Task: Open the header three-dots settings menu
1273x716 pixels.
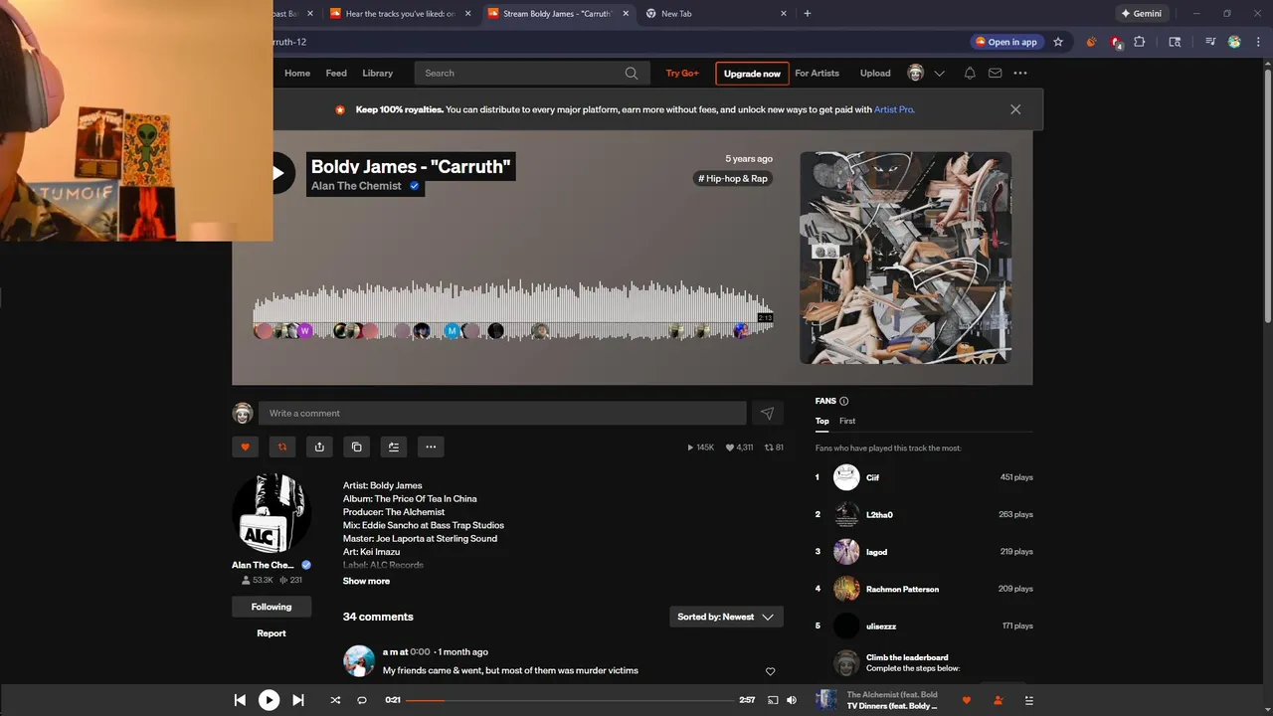Action: [x=1020, y=73]
